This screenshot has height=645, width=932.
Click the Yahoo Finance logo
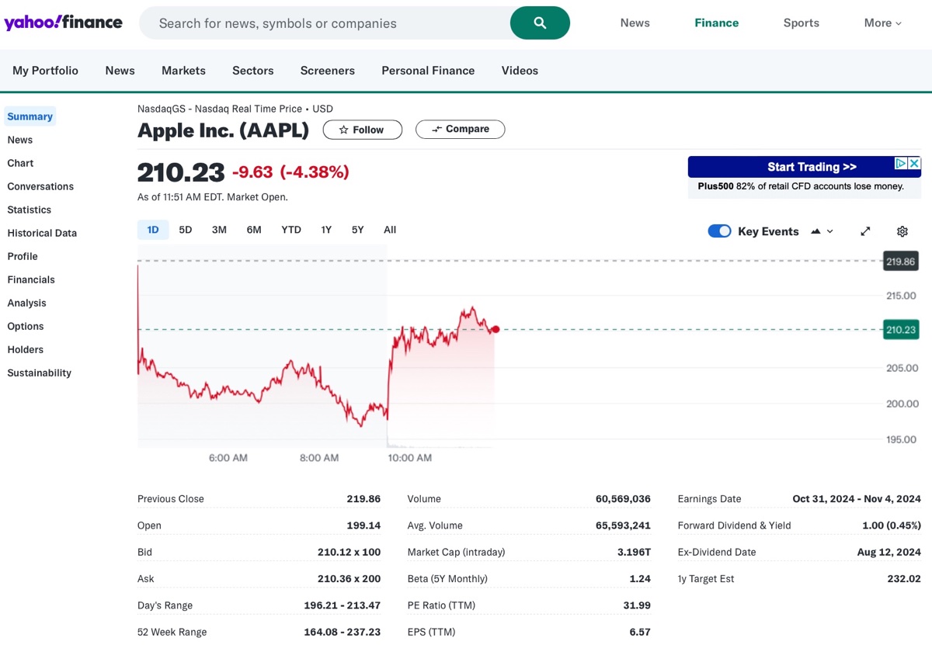pyautogui.click(x=62, y=23)
